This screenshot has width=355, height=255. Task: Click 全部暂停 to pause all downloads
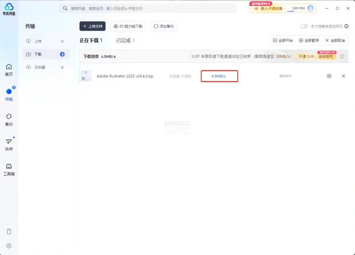tap(309, 40)
